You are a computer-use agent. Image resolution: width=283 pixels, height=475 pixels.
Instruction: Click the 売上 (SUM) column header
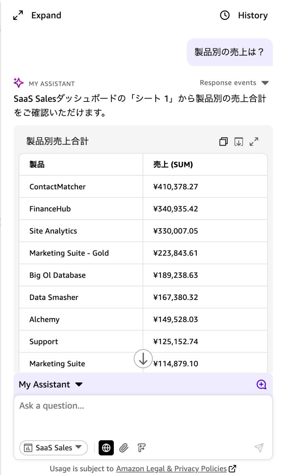coord(205,165)
